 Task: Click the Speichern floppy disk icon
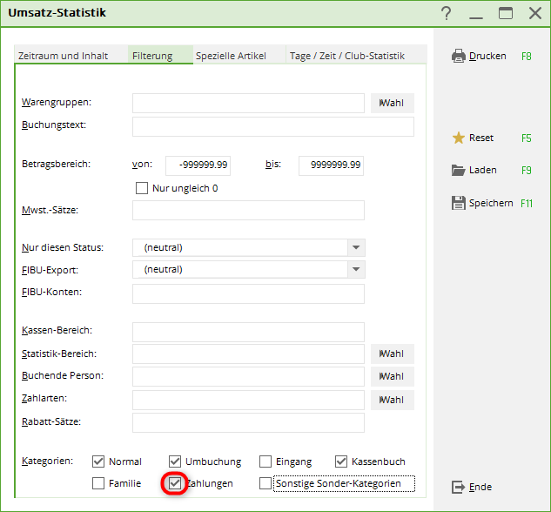click(459, 203)
